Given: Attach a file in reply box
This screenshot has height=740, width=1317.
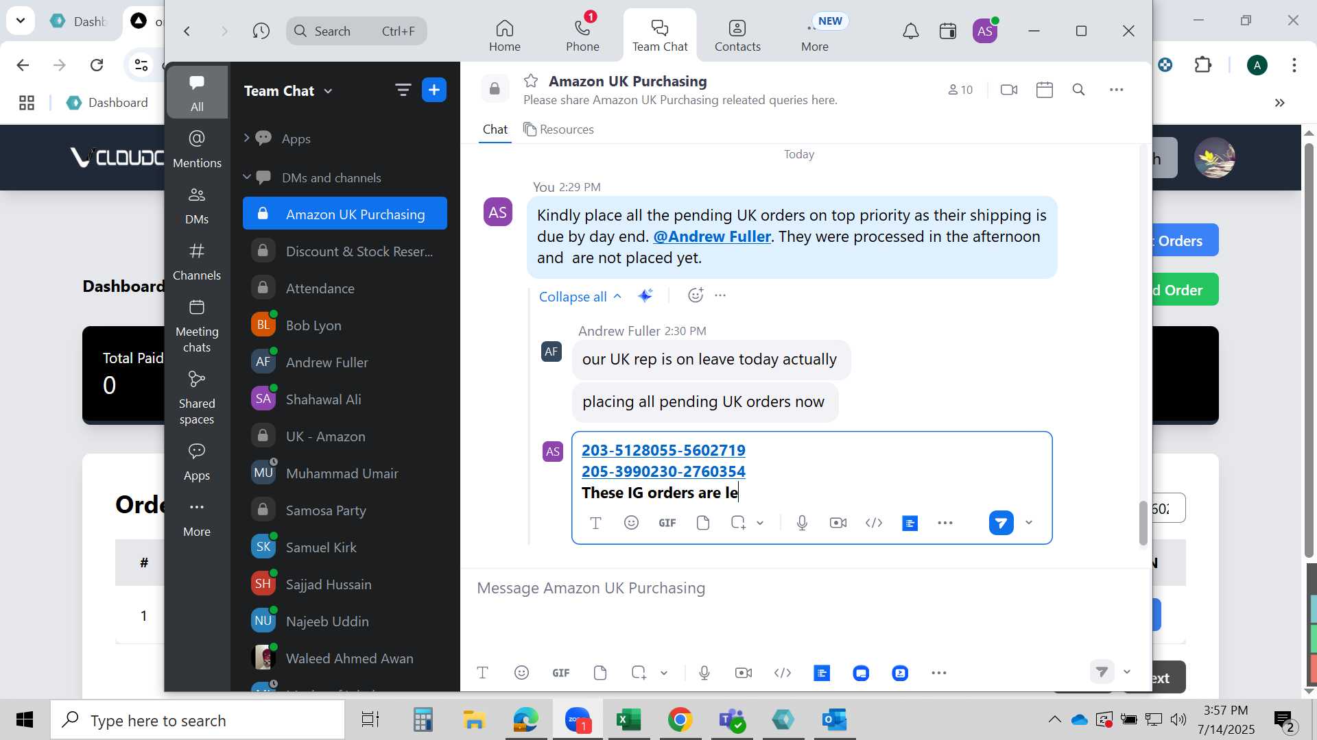Looking at the screenshot, I should pyautogui.click(x=702, y=523).
